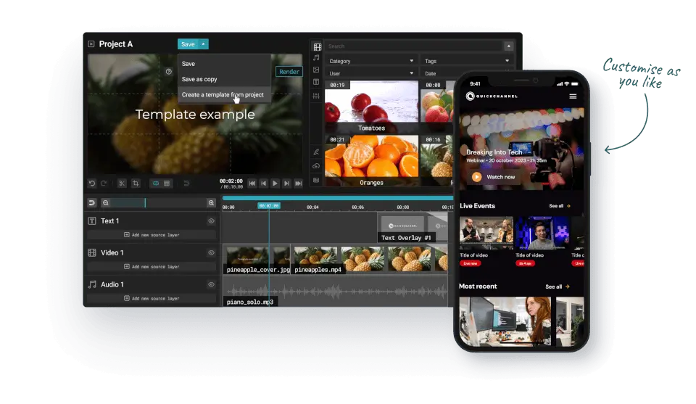Click the timeline zoom slider bar
The image size is (696, 404).
(x=159, y=203)
